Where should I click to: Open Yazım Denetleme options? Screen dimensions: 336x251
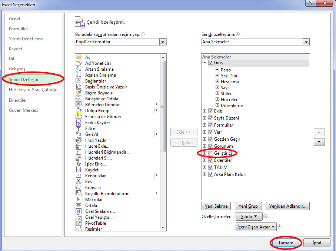tap(26, 39)
